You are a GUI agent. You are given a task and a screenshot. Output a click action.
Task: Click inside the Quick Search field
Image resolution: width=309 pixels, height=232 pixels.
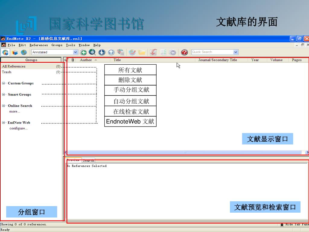click(212, 52)
